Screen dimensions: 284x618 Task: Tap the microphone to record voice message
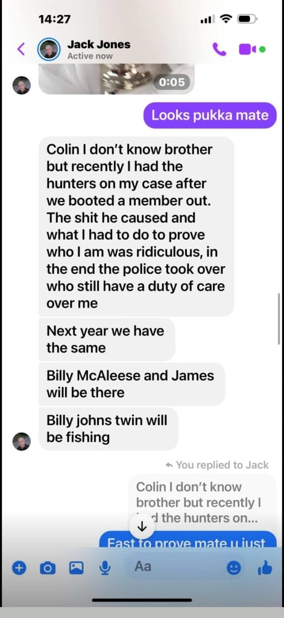[x=104, y=568]
